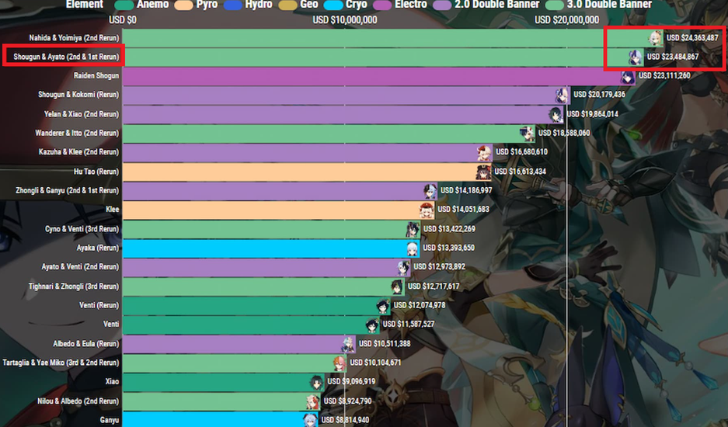This screenshot has height=427, width=728.
Task: Click the Hu Tao (Rerun) bar character icon
Action: [x=483, y=172]
